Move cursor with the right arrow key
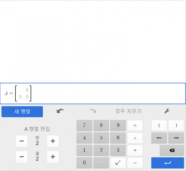186x171 pixels. 176,138
